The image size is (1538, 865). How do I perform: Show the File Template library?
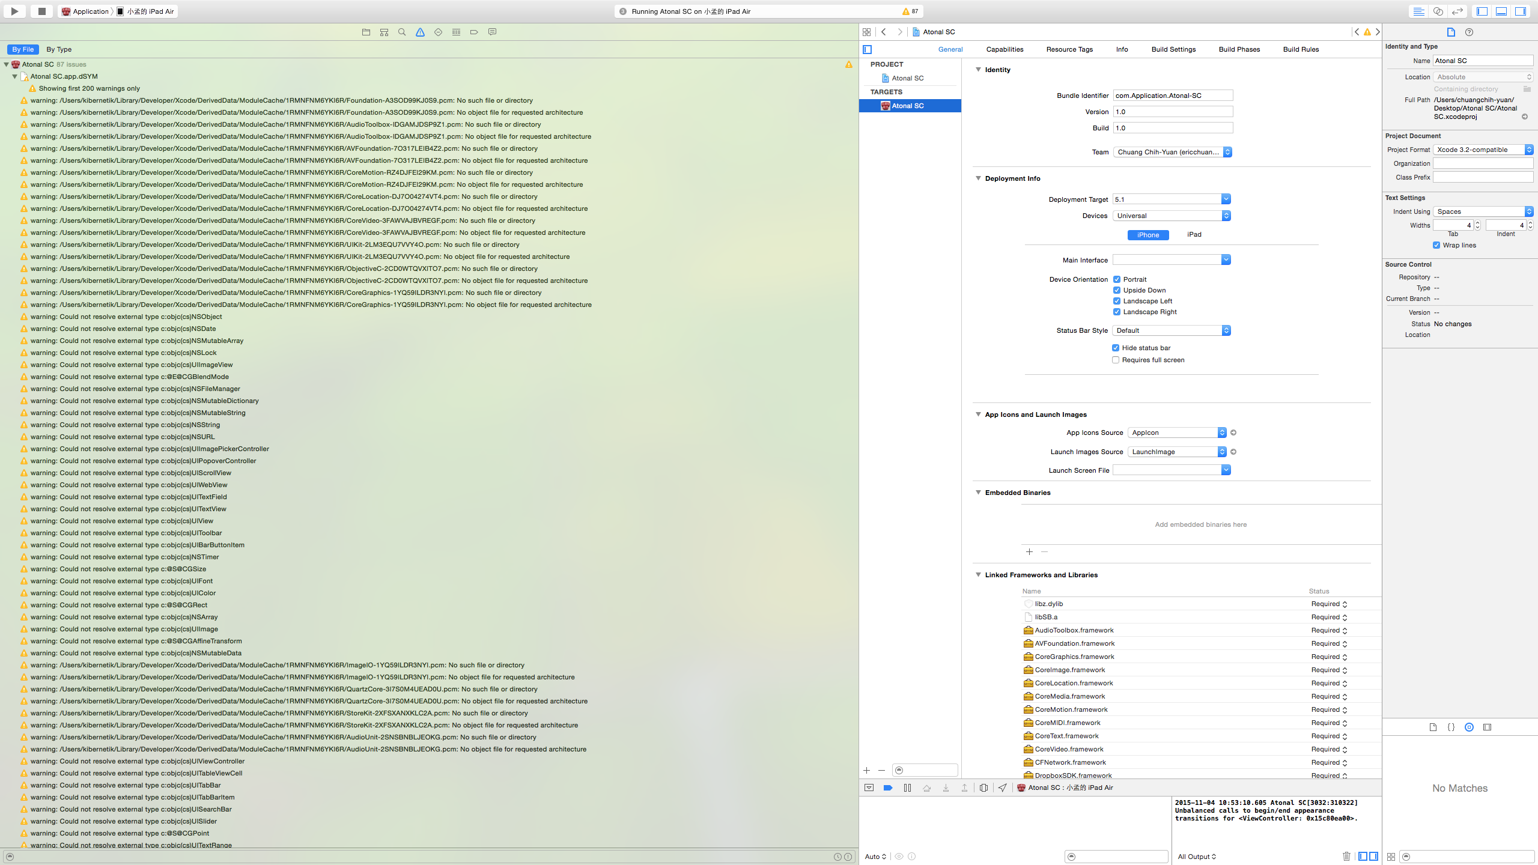click(x=1433, y=727)
